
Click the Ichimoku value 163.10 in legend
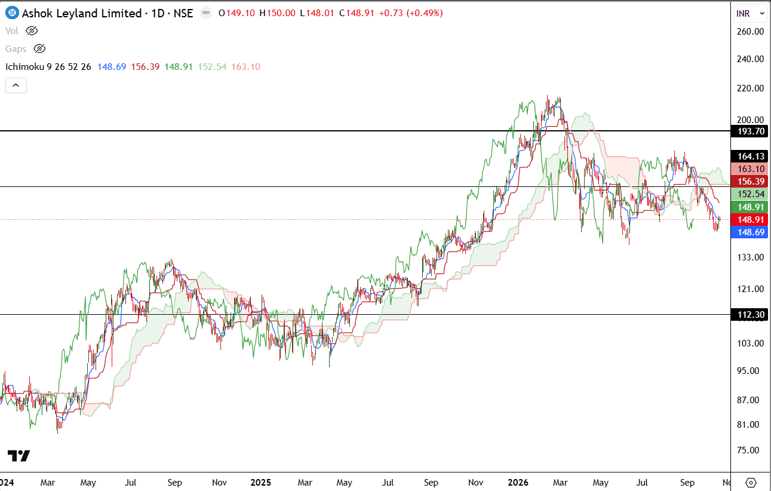tap(245, 67)
